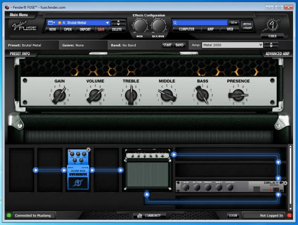Click the START button
Screen dimensions: 298x225
tap(167, 45)
